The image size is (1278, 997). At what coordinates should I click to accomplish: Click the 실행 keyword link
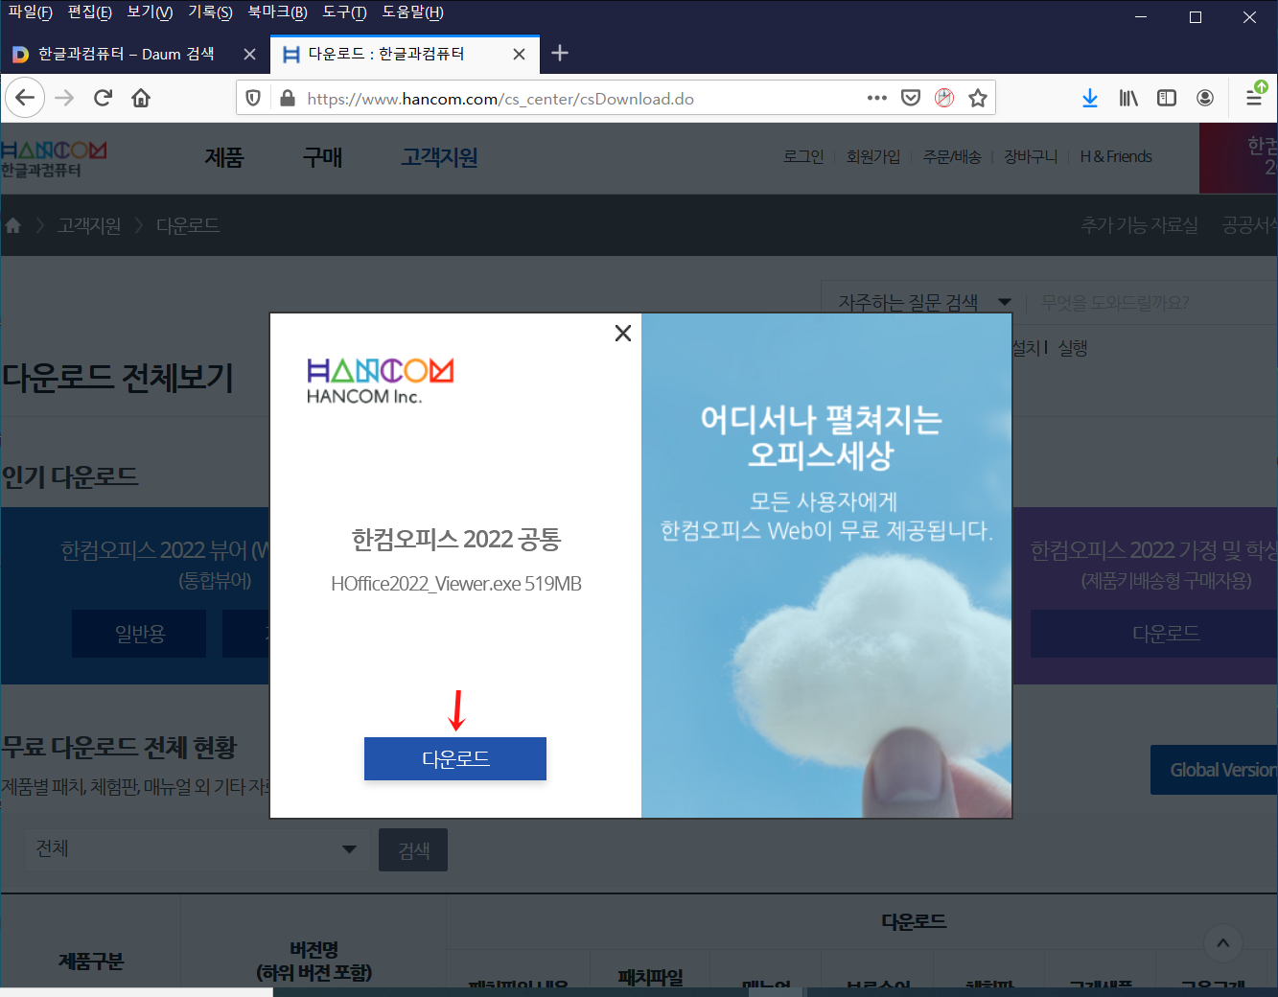coord(1073,348)
